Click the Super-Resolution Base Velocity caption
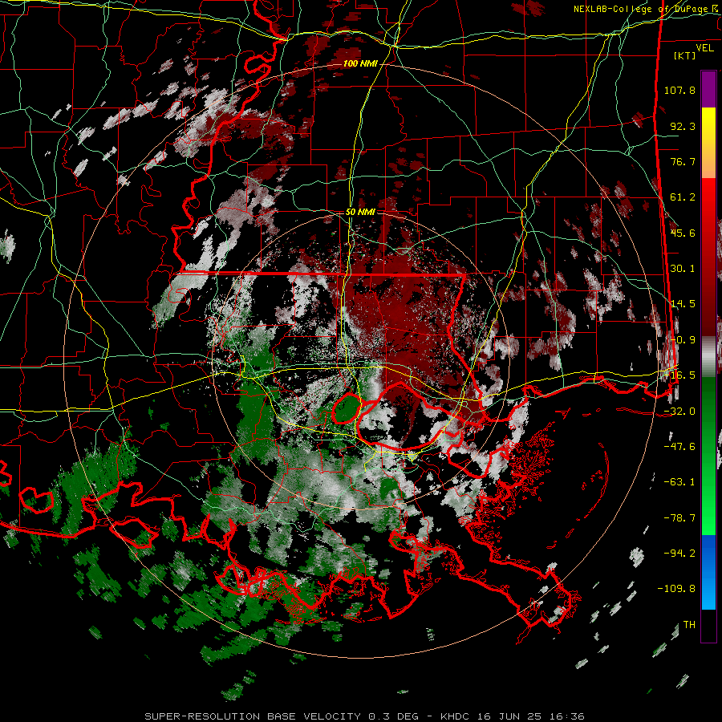This screenshot has width=722, height=722. pos(365,716)
